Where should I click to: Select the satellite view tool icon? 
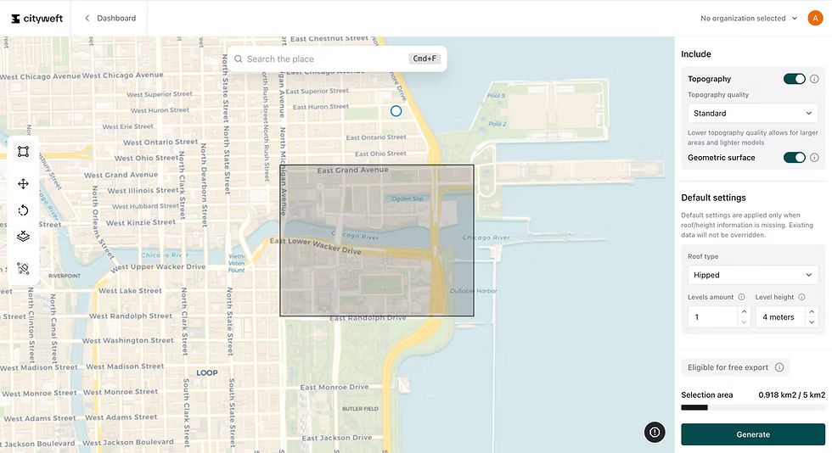(23, 268)
